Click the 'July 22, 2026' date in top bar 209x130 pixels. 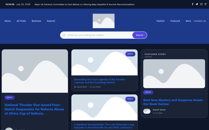pyautogui.click(x=23, y=4)
